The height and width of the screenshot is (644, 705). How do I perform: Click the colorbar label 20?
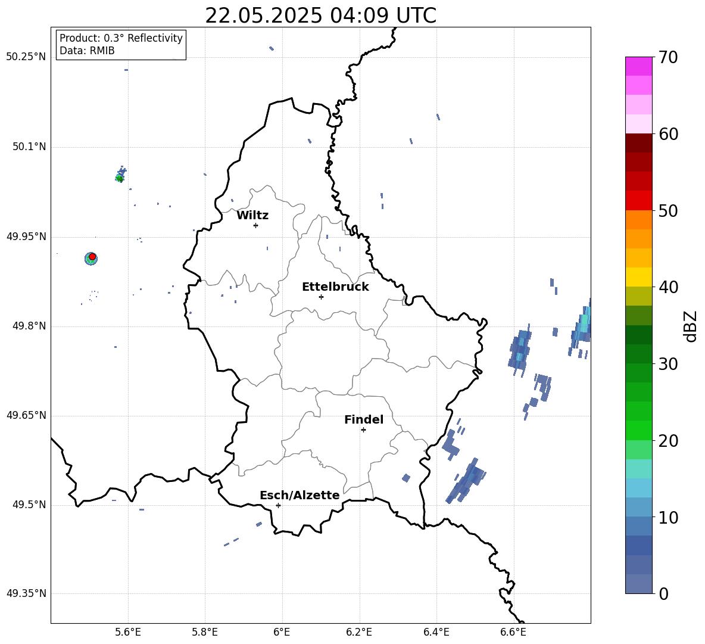[668, 441]
